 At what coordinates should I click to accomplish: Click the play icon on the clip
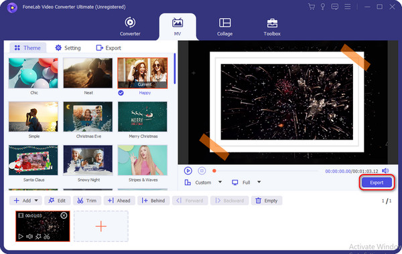pos(21,237)
